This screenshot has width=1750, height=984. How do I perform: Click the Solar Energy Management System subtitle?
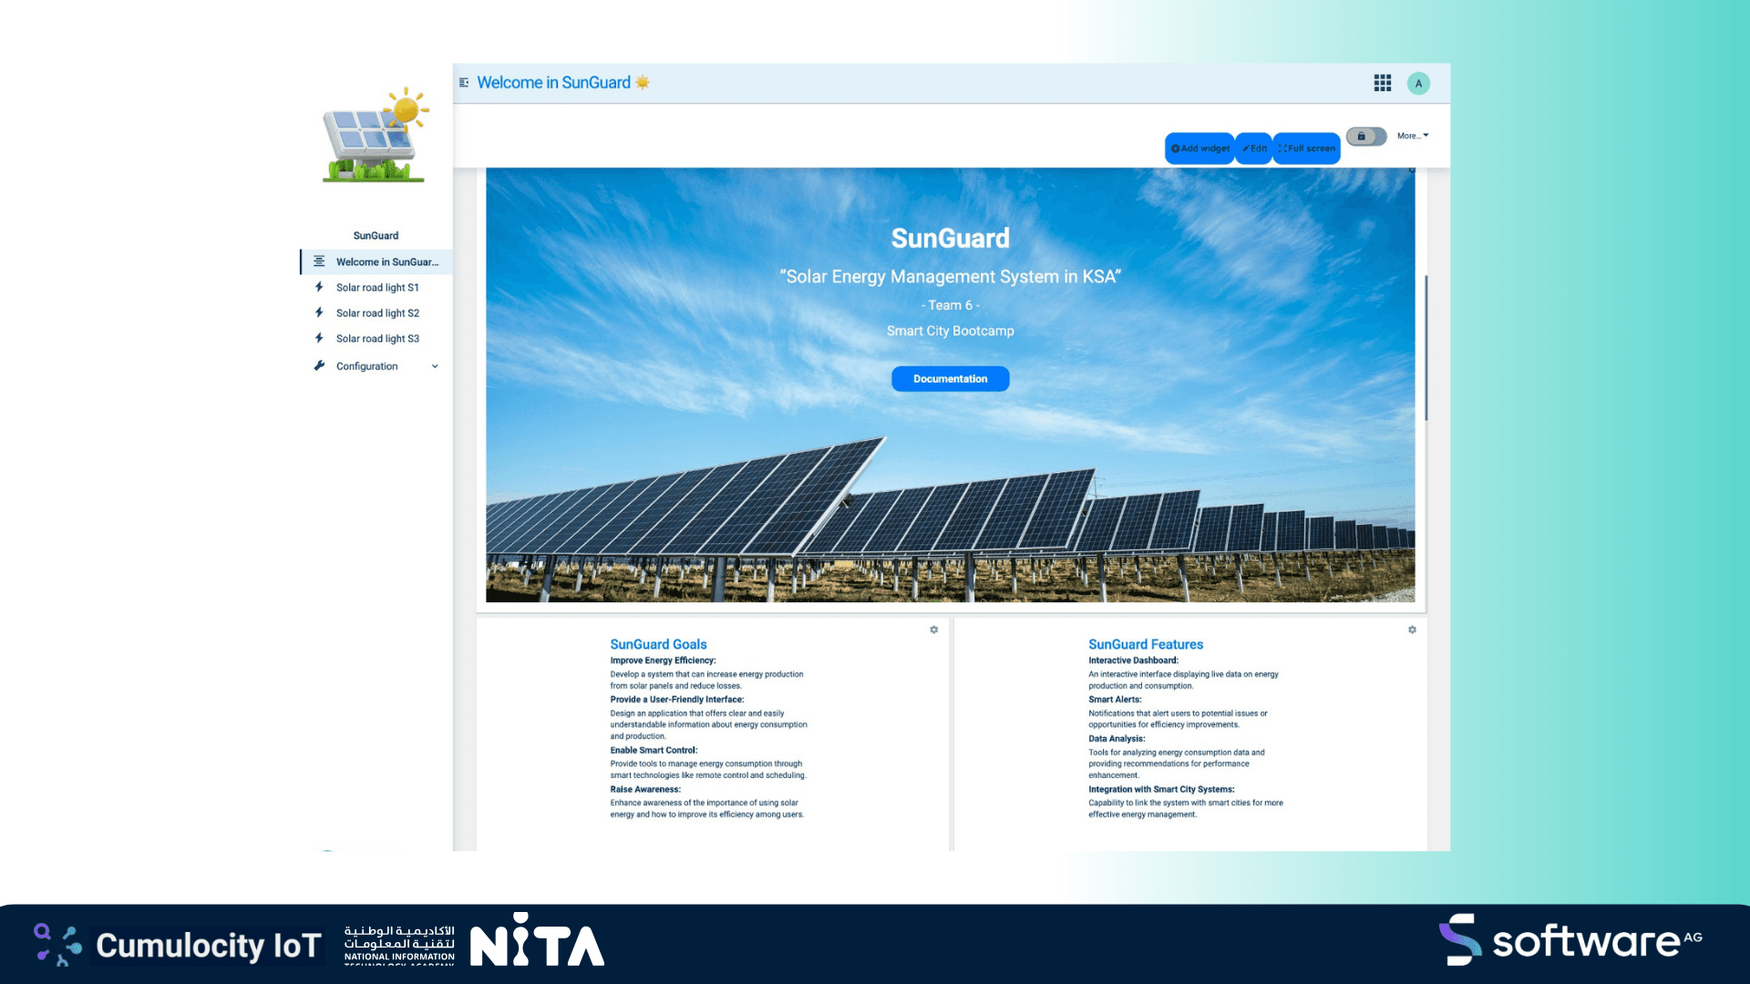point(950,277)
